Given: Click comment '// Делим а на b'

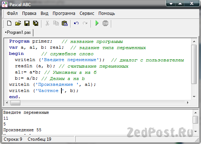Looking at the screenshot, I should [63, 79].
